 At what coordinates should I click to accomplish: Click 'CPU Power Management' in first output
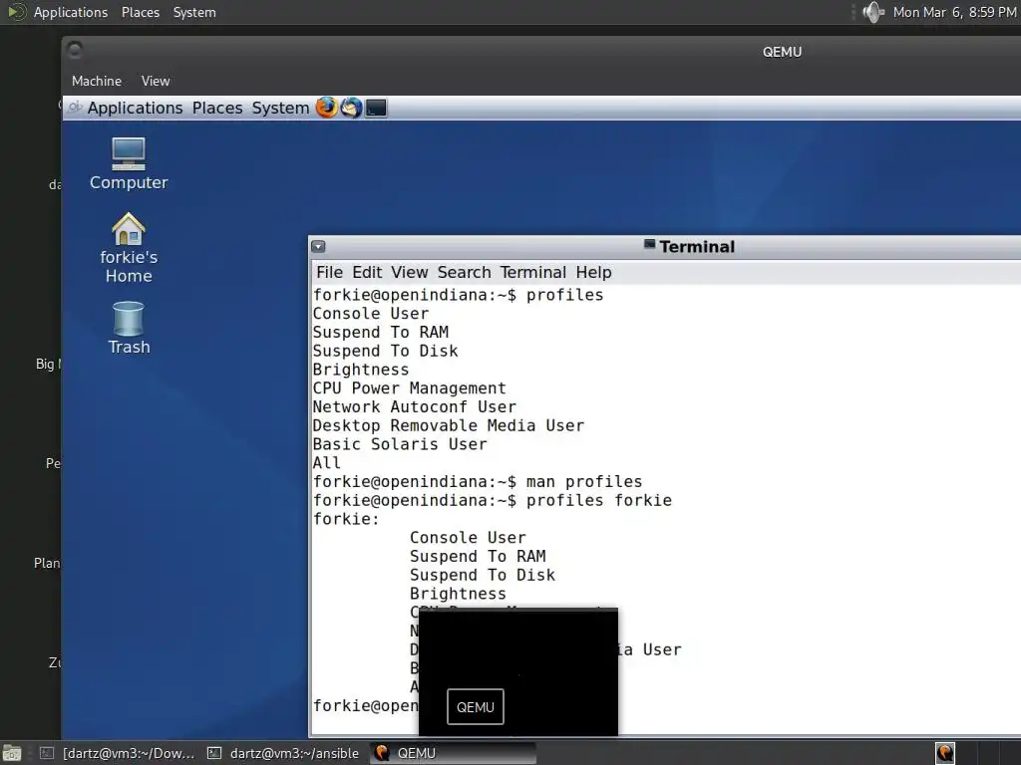[x=409, y=388]
